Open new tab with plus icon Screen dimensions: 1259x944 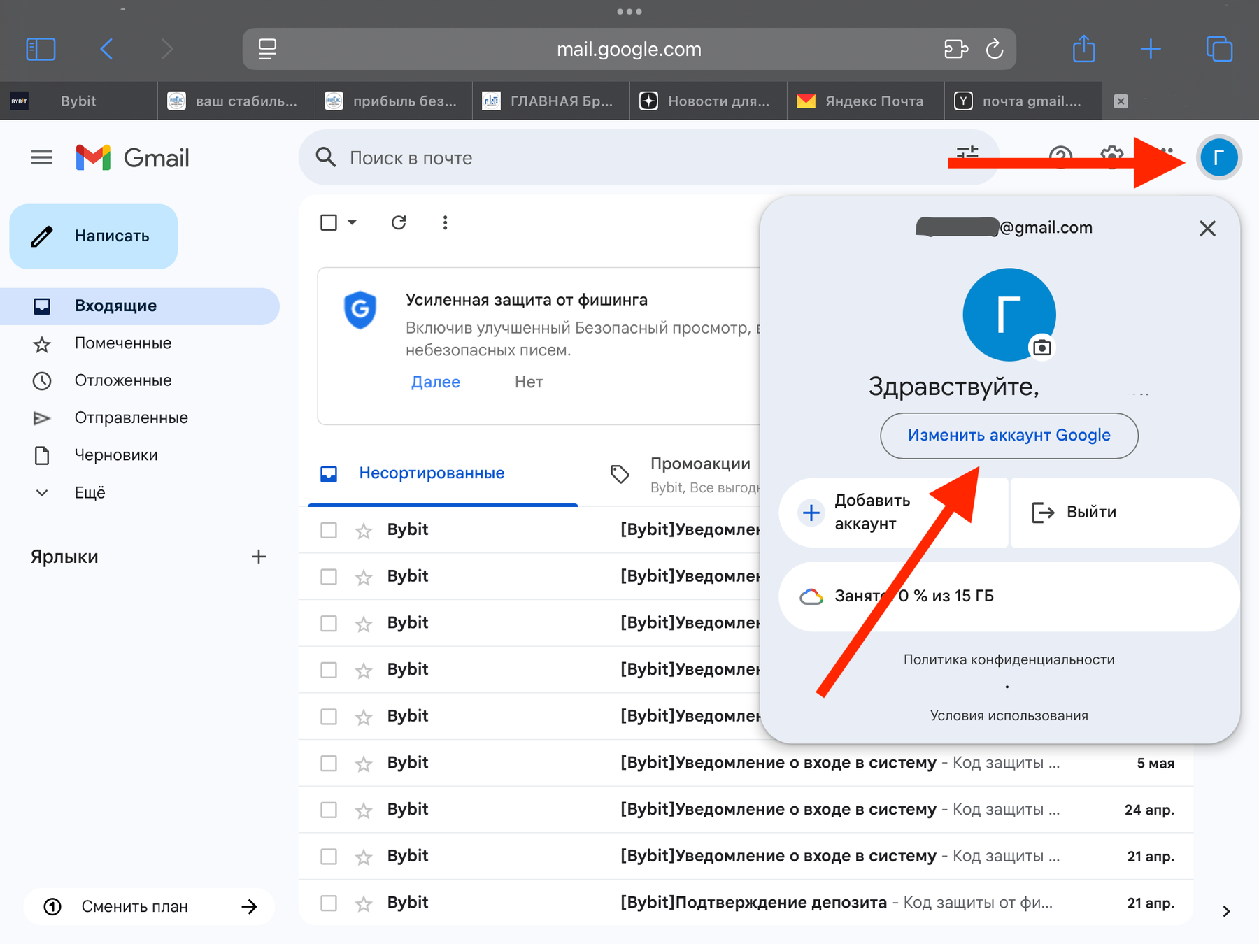(1151, 49)
